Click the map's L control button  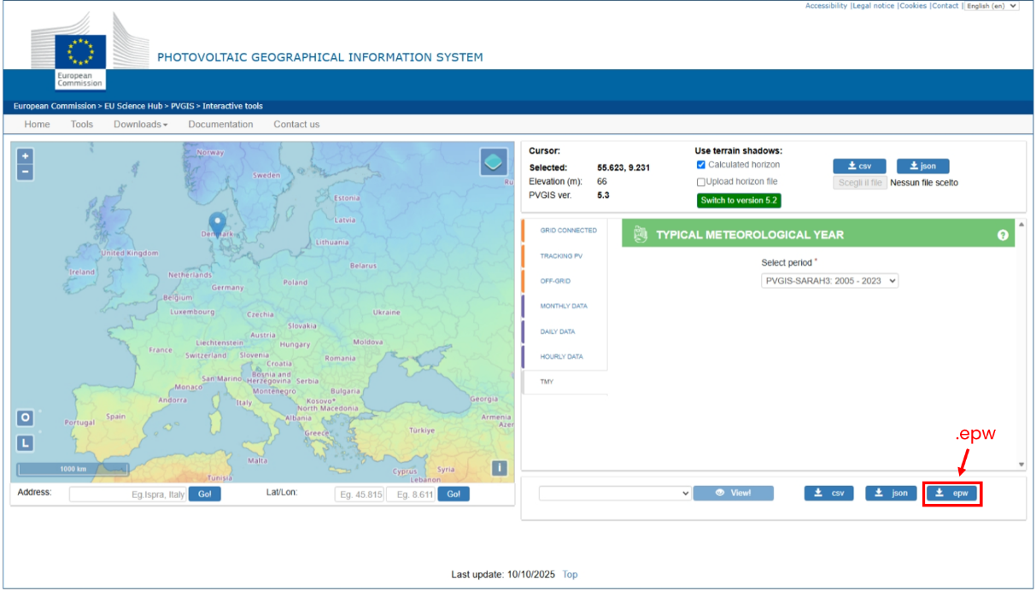(x=26, y=443)
